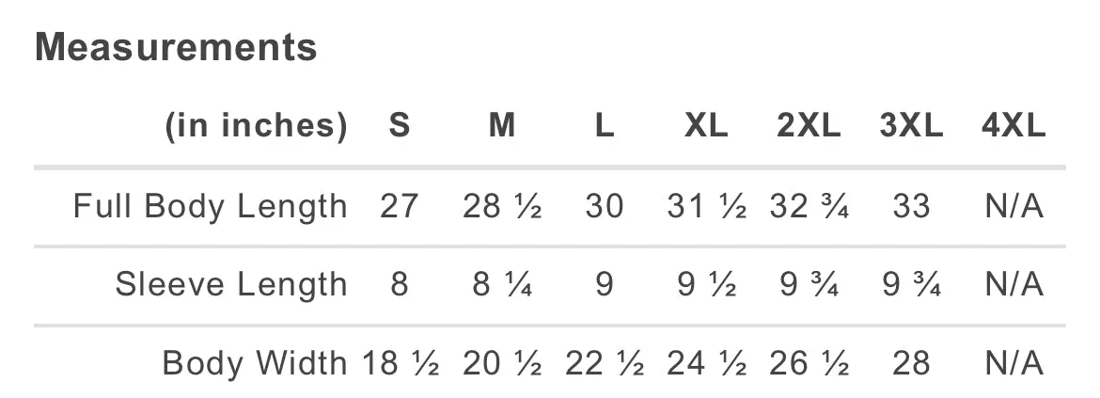Click the 27 full body length cell

400,206
